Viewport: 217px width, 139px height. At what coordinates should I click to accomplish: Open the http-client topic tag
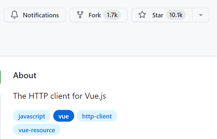pos(97,116)
